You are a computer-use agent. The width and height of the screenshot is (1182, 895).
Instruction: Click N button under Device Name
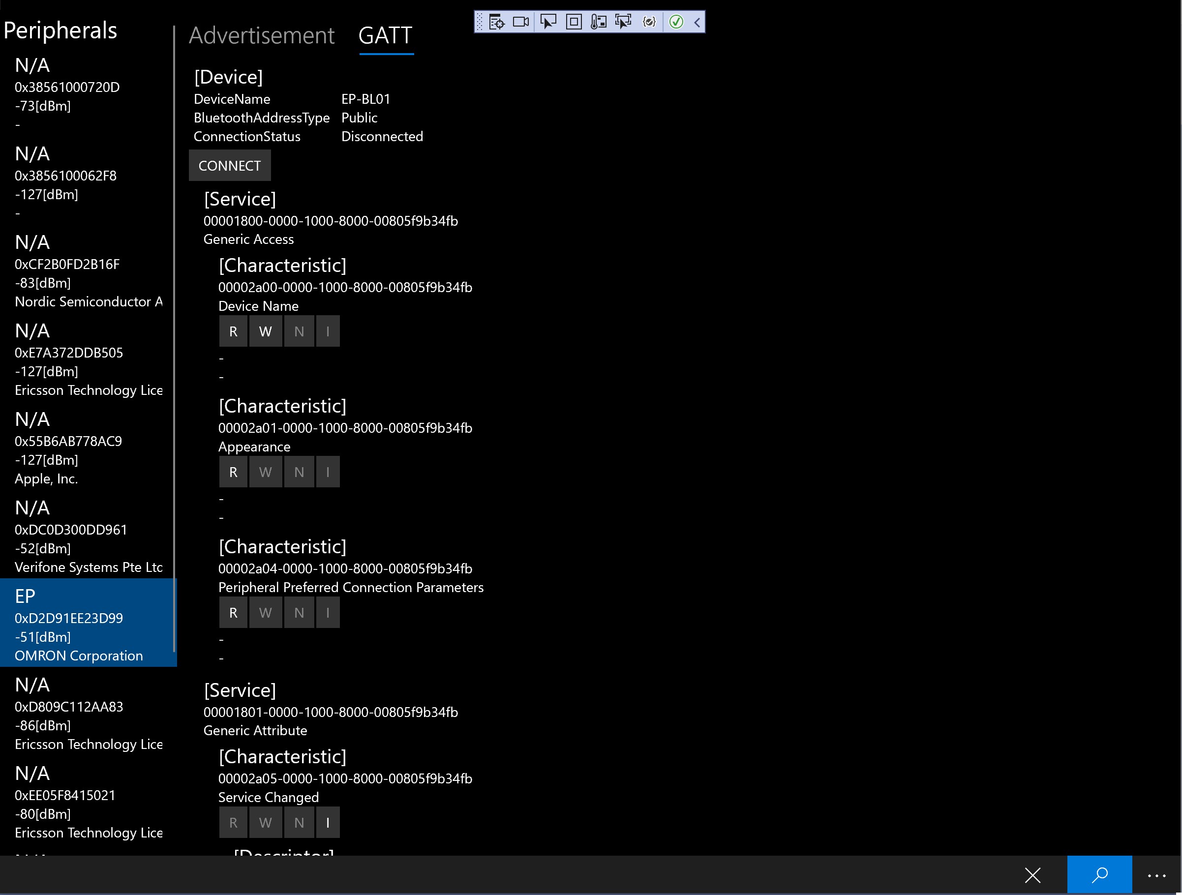(299, 331)
